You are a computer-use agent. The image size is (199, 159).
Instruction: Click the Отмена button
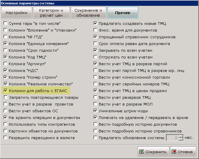point(183,152)
